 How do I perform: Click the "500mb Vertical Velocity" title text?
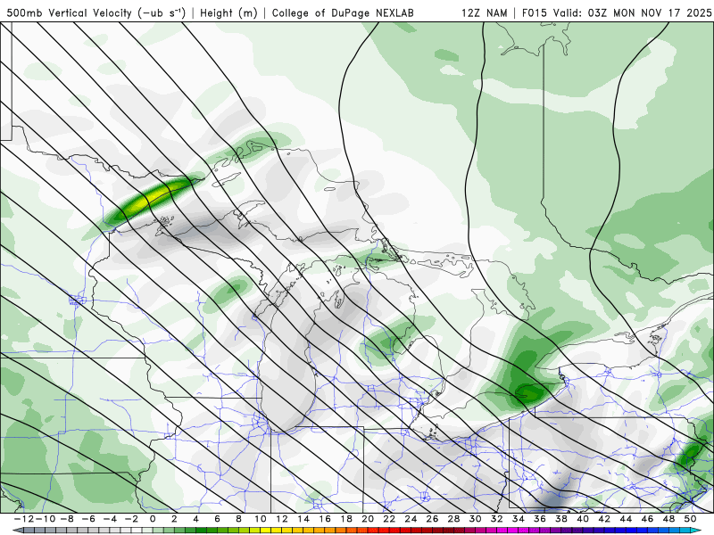click(70, 12)
